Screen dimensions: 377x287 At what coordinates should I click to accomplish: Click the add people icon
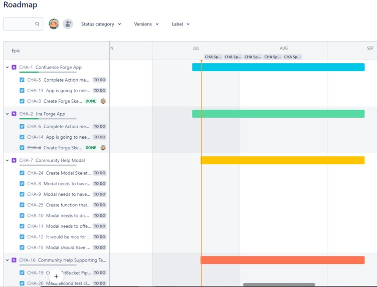[68, 24]
